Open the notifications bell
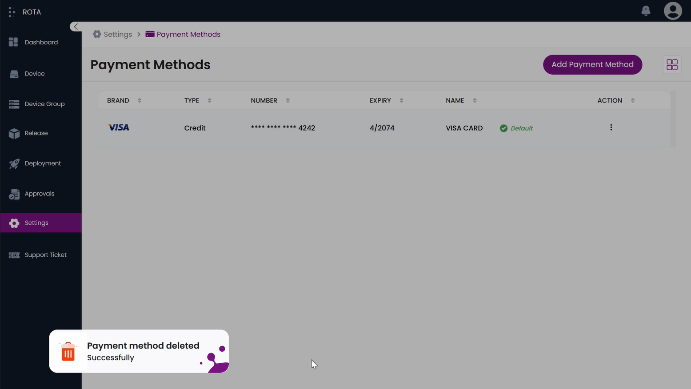Screen dimensions: 691x389 (646, 11)
